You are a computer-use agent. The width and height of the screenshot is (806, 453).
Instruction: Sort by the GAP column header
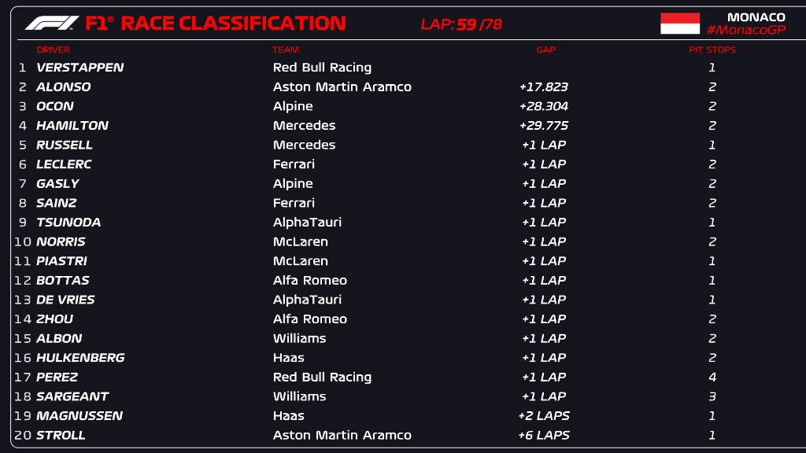[x=545, y=50]
